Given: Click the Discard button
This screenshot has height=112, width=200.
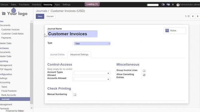Looking at the screenshot, I should [50, 16].
